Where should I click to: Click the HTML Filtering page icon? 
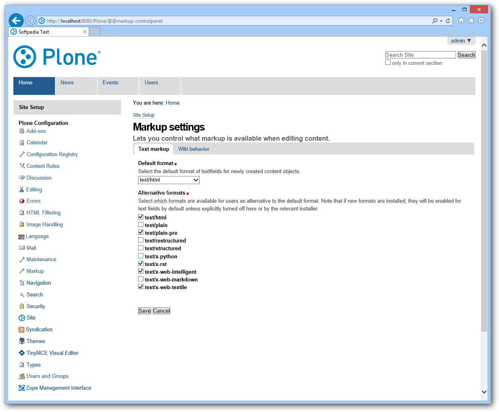pos(22,213)
